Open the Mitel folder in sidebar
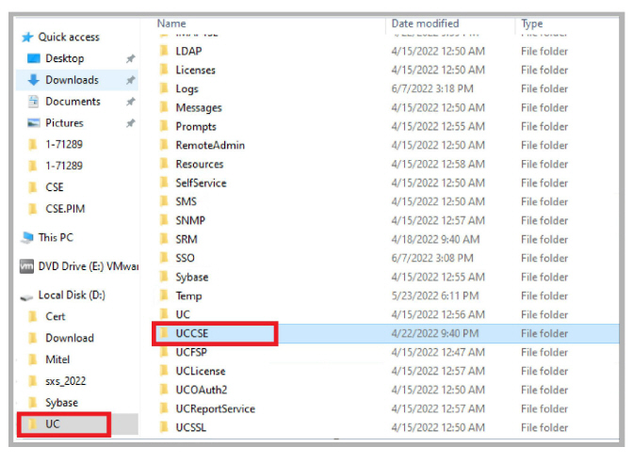The width and height of the screenshot is (633, 463). click(57, 359)
